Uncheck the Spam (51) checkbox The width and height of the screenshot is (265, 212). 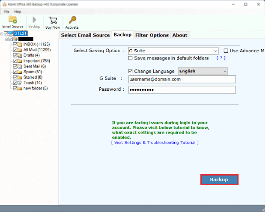[x=15, y=72]
